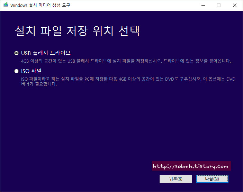Minimize the Windows 설치 미디어 생성 도구 window
The height and width of the screenshot is (192, 243).
203,5
